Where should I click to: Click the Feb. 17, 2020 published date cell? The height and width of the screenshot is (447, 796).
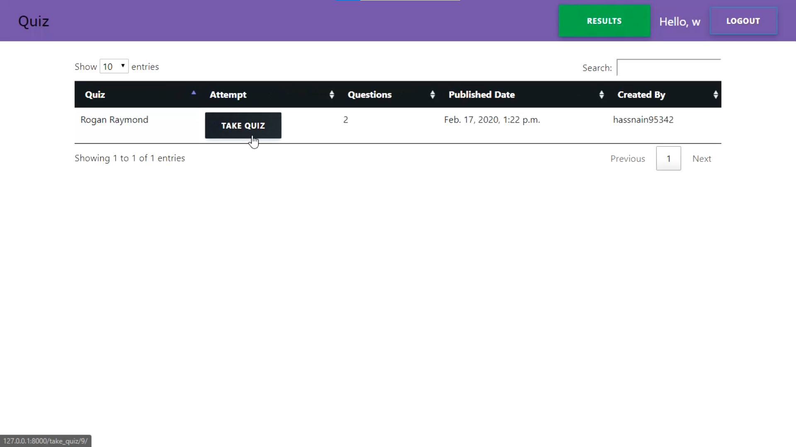click(x=492, y=120)
